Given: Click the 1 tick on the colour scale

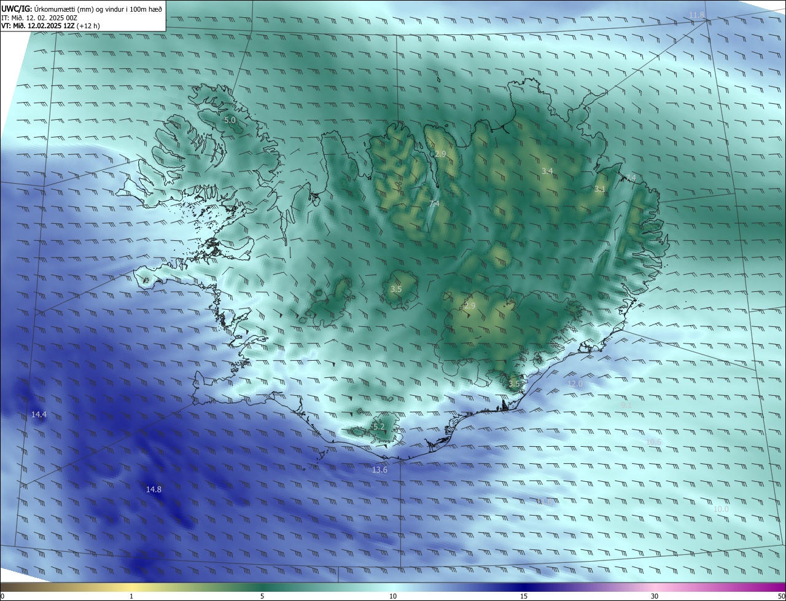Looking at the screenshot, I should tap(131, 596).
